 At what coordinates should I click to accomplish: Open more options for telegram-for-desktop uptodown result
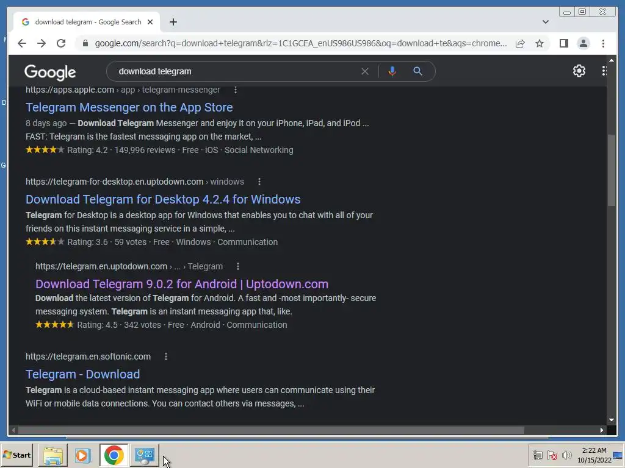259,182
